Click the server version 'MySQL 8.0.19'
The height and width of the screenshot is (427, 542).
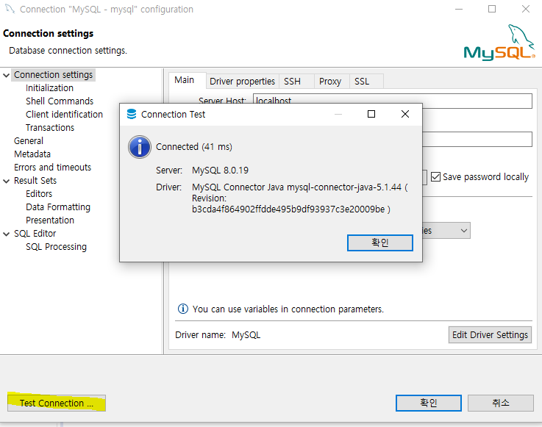[220, 171]
